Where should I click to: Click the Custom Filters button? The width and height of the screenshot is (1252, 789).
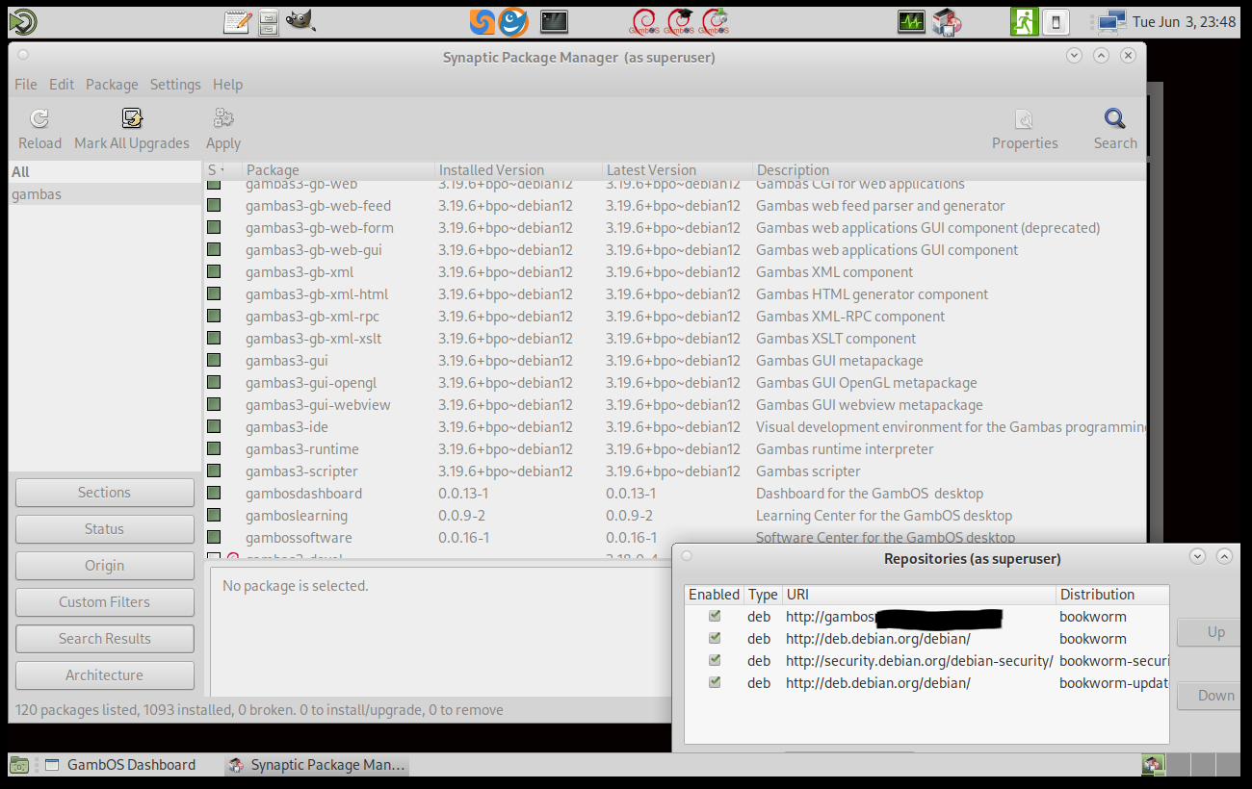(x=104, y=602)
